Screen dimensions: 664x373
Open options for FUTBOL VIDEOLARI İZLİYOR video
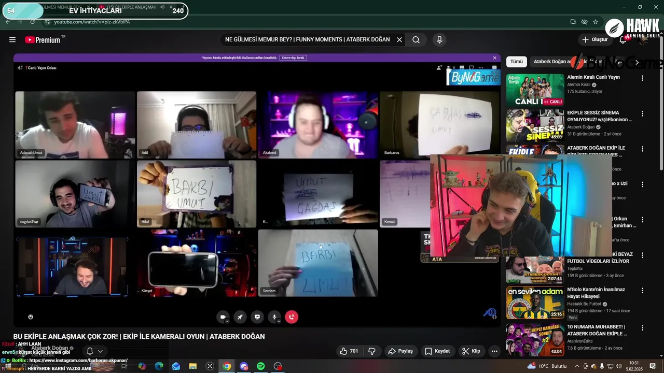tap(642, 255)
